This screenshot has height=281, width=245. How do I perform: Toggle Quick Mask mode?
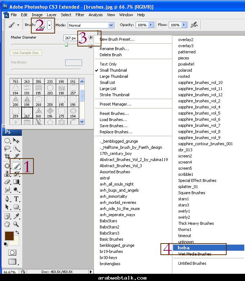tap(12, 253)
